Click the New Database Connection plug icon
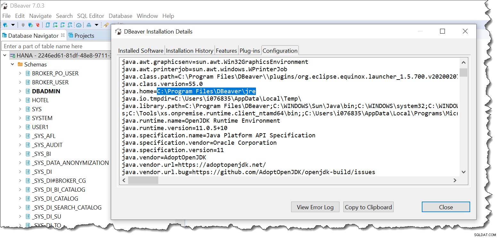 [x=5, y=25]
